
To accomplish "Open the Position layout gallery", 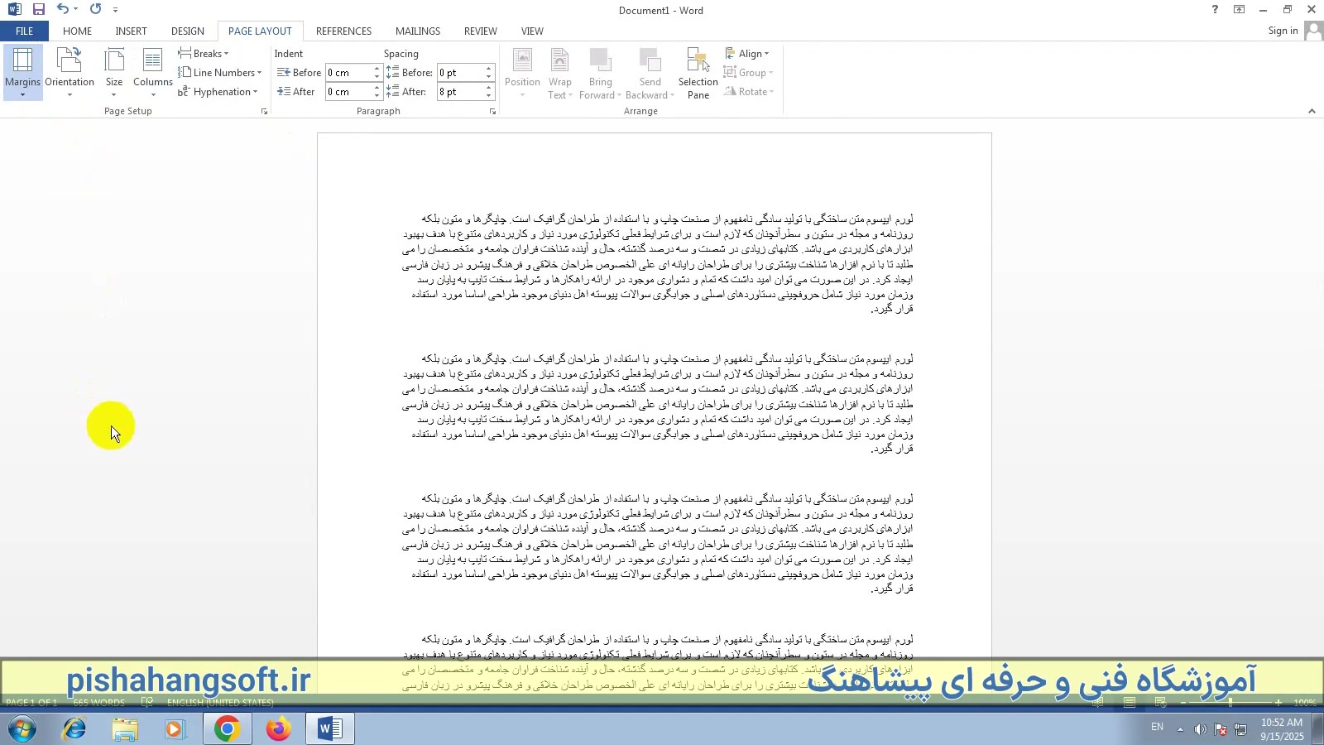I will click(522, 73).
